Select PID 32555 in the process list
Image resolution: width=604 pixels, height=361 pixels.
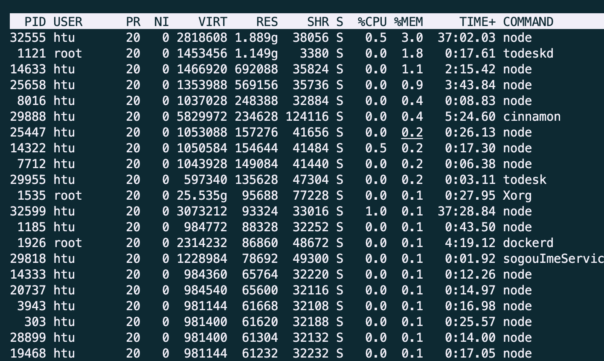point(28,38)
